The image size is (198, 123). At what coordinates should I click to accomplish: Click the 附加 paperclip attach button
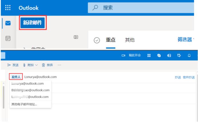coord(28,65)
